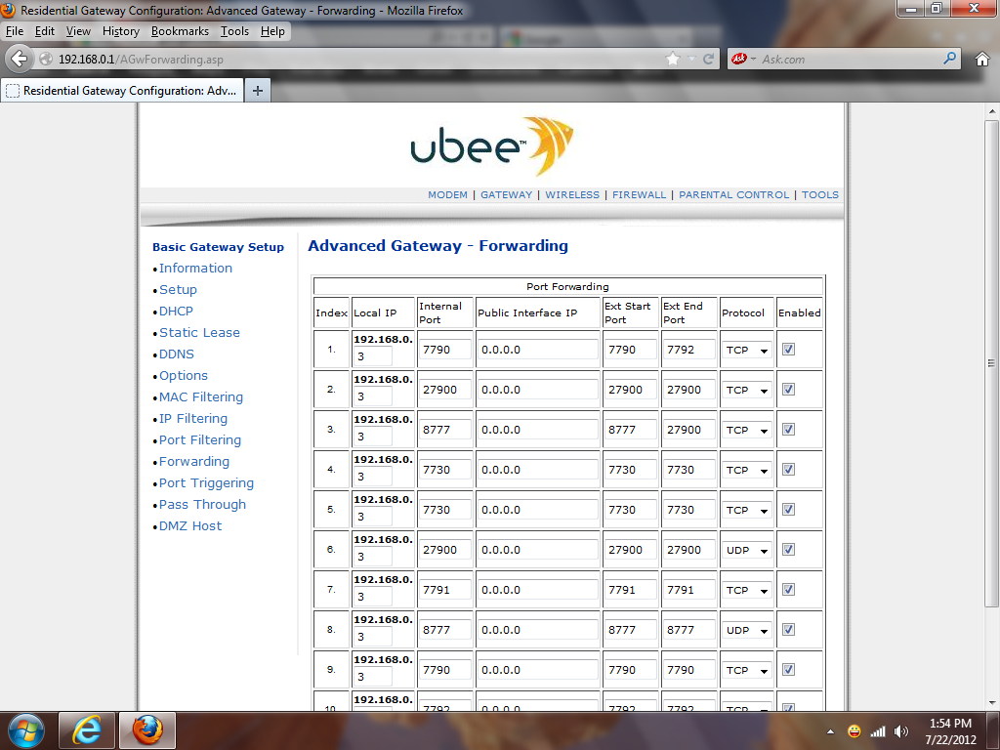
Task: Open the Bookmarks menu
Action: tap(180, 31)
